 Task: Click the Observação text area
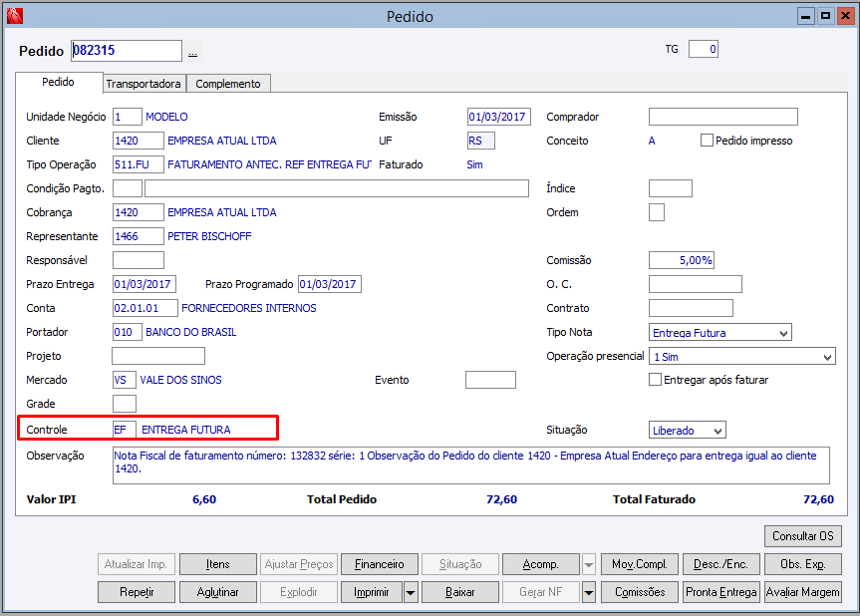click(471, 465)
